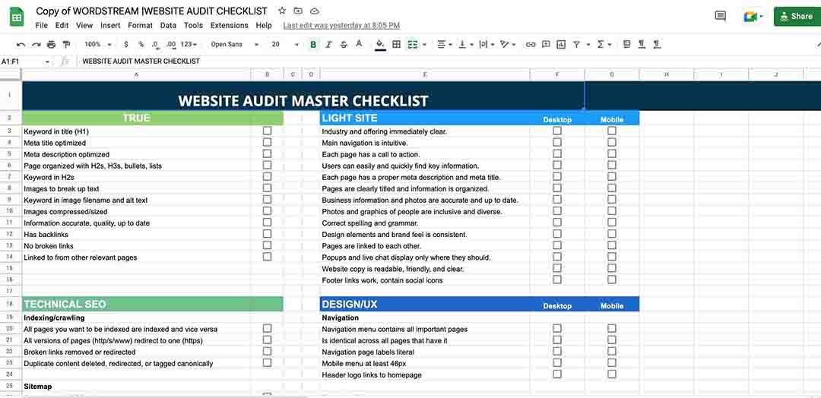Viewport: 821px width, 398px height.
Task: Open the File menu
Action: pyautogui.click(x=41, y=25)
